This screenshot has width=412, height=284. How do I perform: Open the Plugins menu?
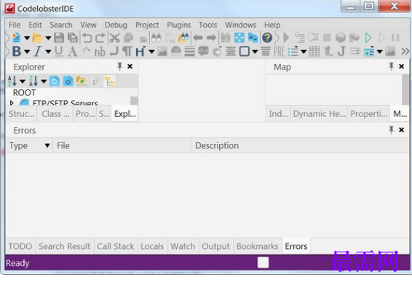pyautogui.click(x=178, y=25)
